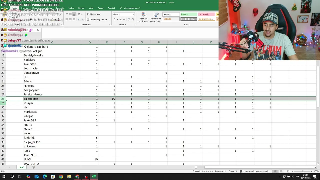Open Dar formato como tabla
320x180 pixels.
coord(156,17)
